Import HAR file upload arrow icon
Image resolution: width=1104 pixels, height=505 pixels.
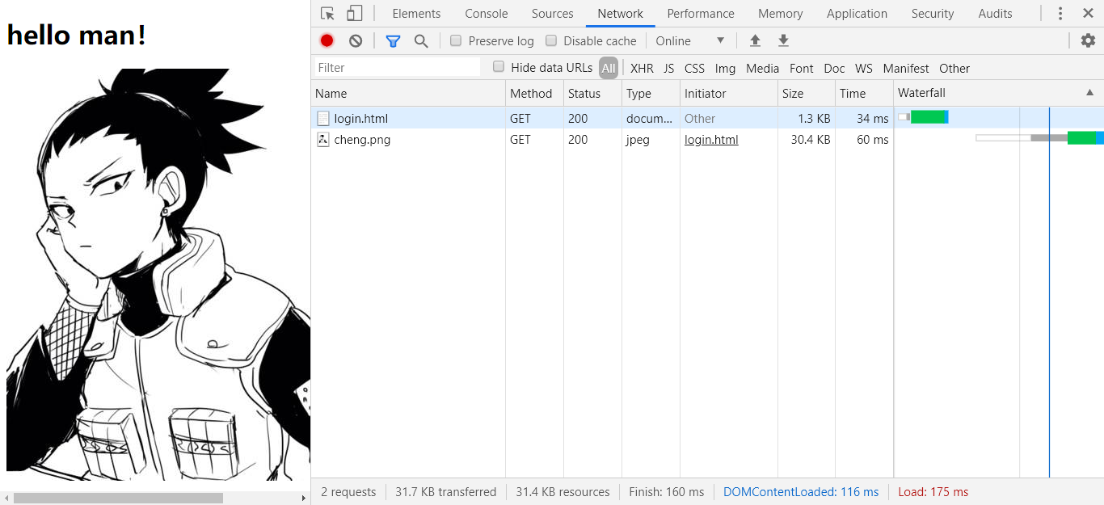[755, 40]
